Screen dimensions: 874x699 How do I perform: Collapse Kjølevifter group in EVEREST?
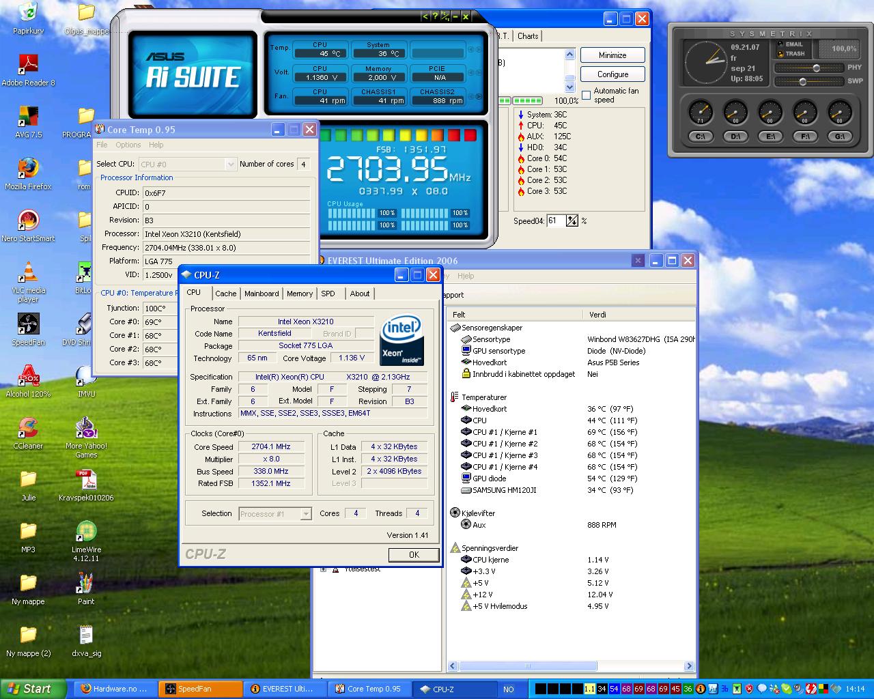[455, 513]
